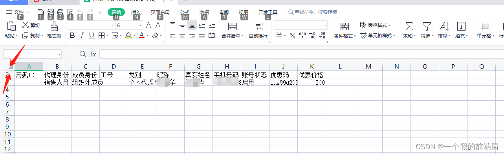Viewport: 504px width, 154px height.
Task: Click the increase indent icon
Action: pos(212,25)
